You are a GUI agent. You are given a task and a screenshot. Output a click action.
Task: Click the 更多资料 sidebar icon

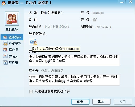click(5, 43)
